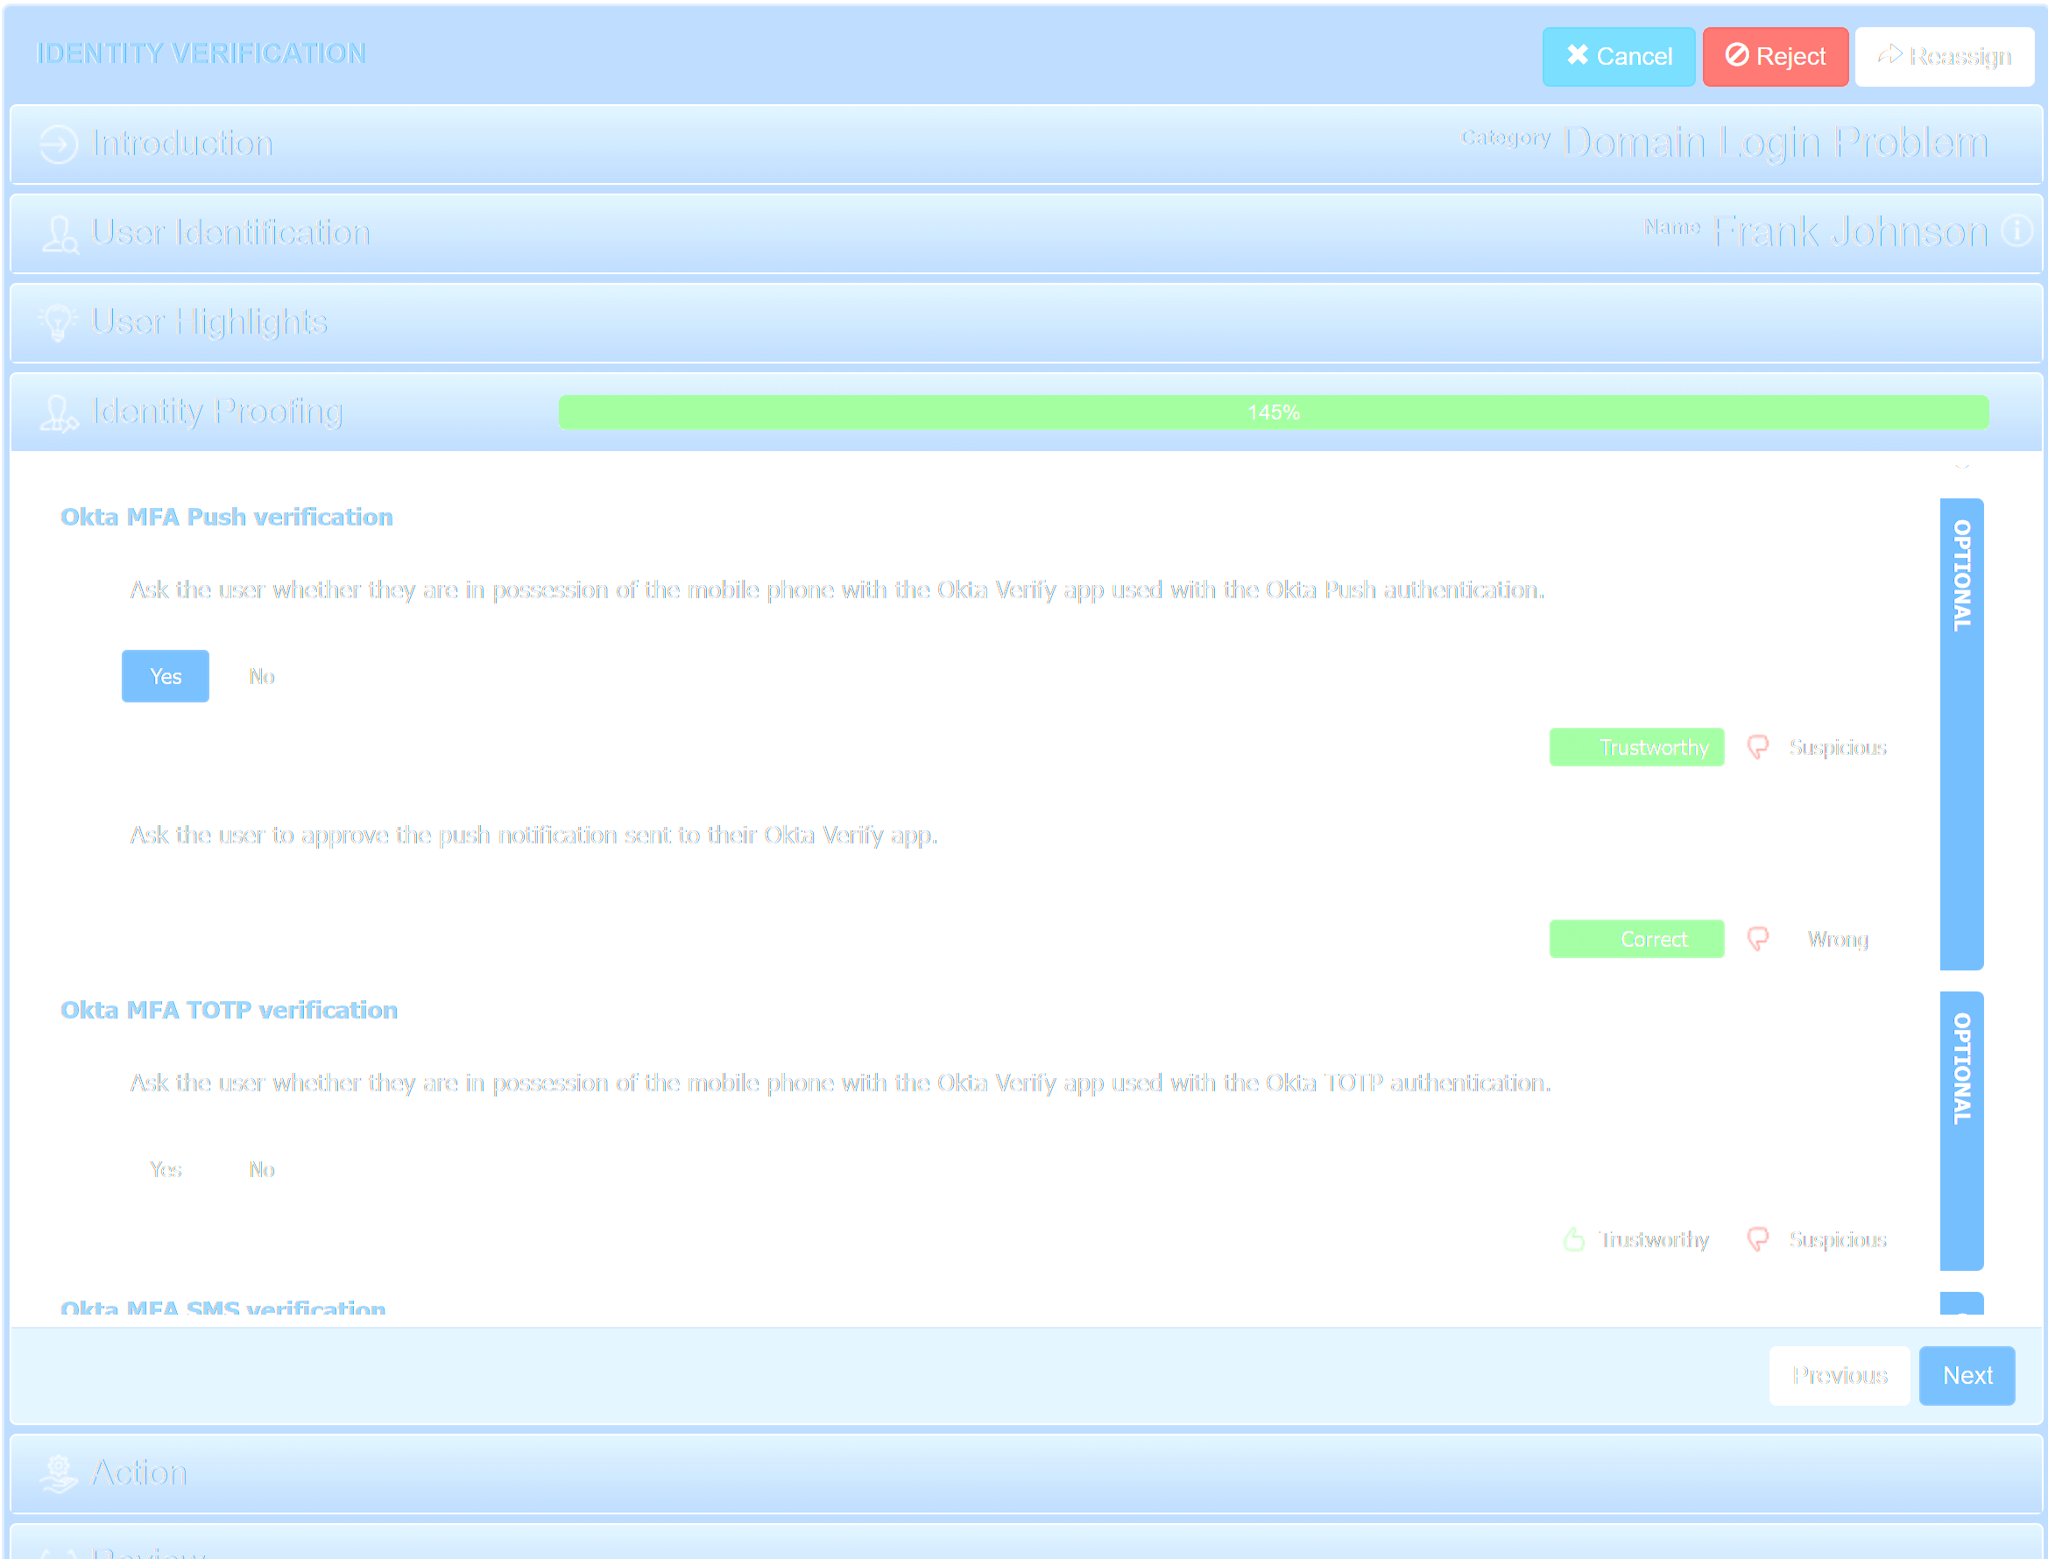Screen dimensions: 2048x1559
Task: Select No for Okta TOTP phone possession
Action: pyautogui.click(x=261, y=1169)
